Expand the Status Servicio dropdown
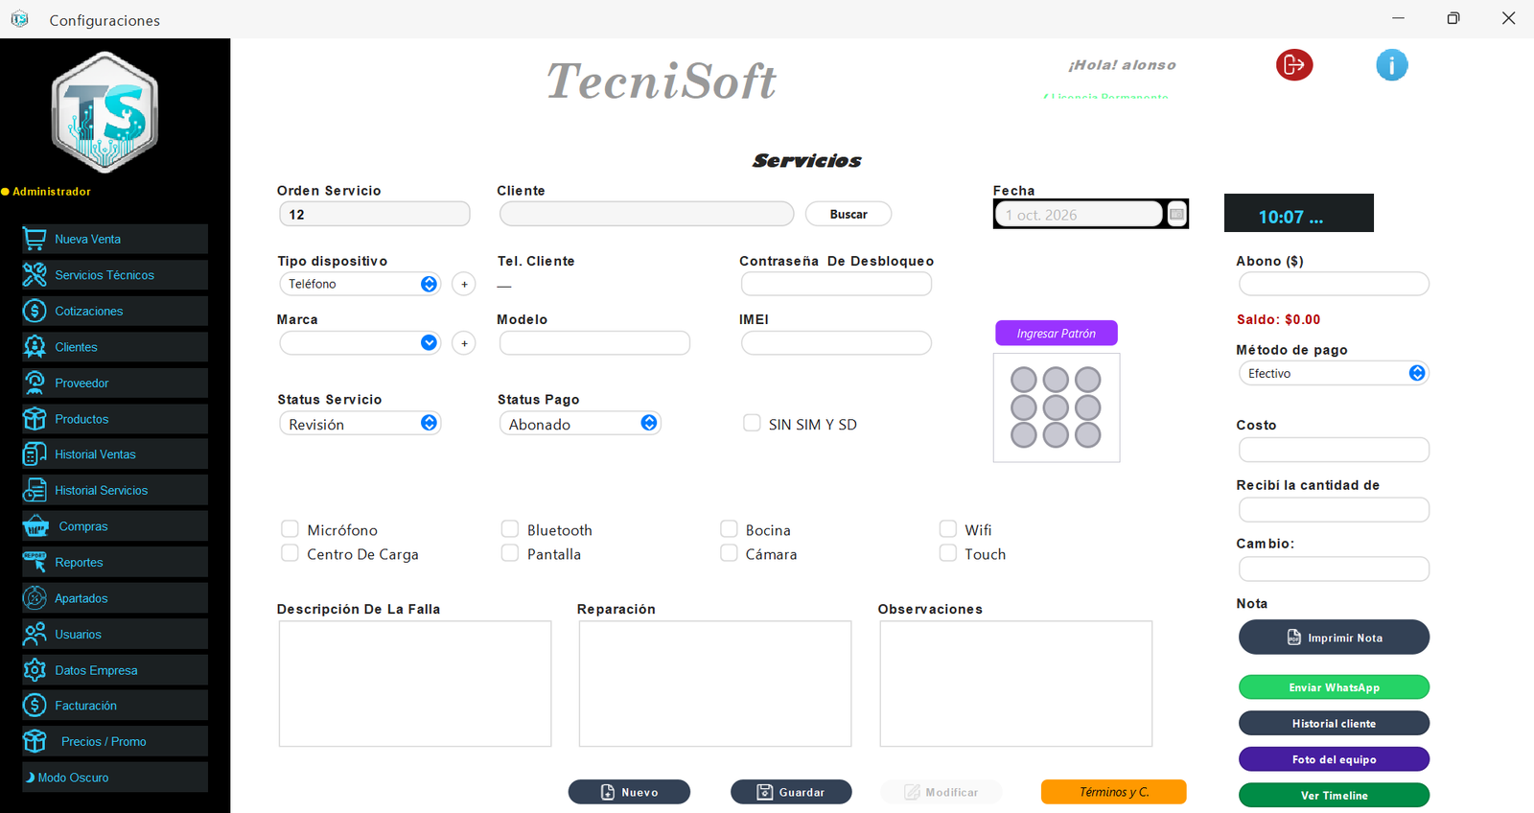The image size is (1534, 813). click(x=360, y=424)
